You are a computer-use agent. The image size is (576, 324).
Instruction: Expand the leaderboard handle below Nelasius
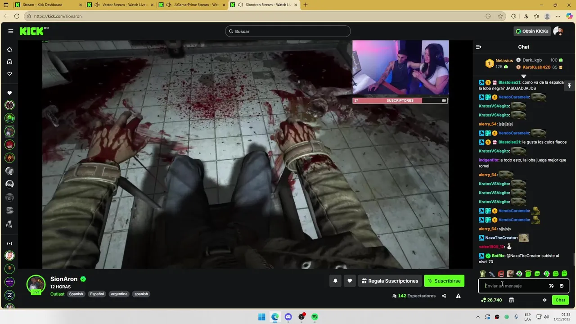click(524, 76)
